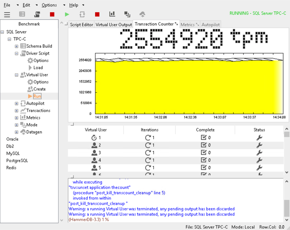Click the first red stop button in toolbar
290x230 pixels.
(52, 14)
